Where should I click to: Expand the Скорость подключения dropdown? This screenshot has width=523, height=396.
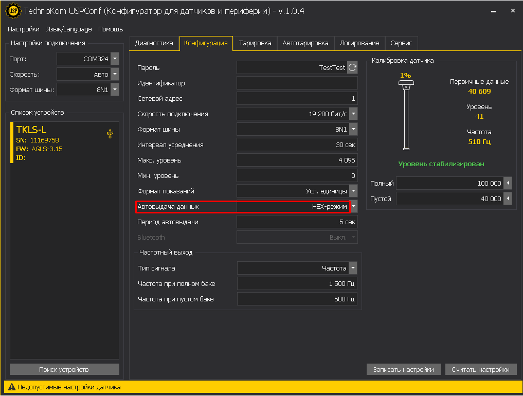[353, 114]
